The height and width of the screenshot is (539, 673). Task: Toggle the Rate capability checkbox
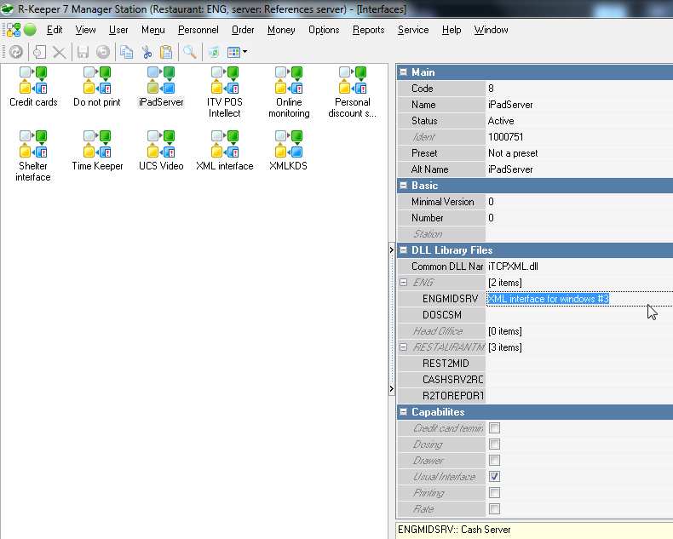click(x=494, y=509)
